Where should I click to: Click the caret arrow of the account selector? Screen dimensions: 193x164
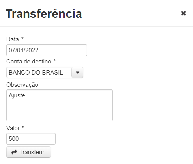tap(77, 72)
